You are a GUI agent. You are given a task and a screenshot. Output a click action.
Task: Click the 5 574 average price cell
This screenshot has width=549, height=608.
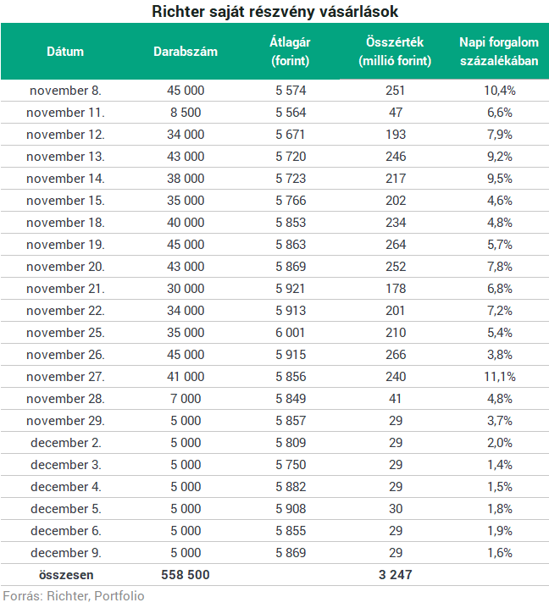coord(291,91)
